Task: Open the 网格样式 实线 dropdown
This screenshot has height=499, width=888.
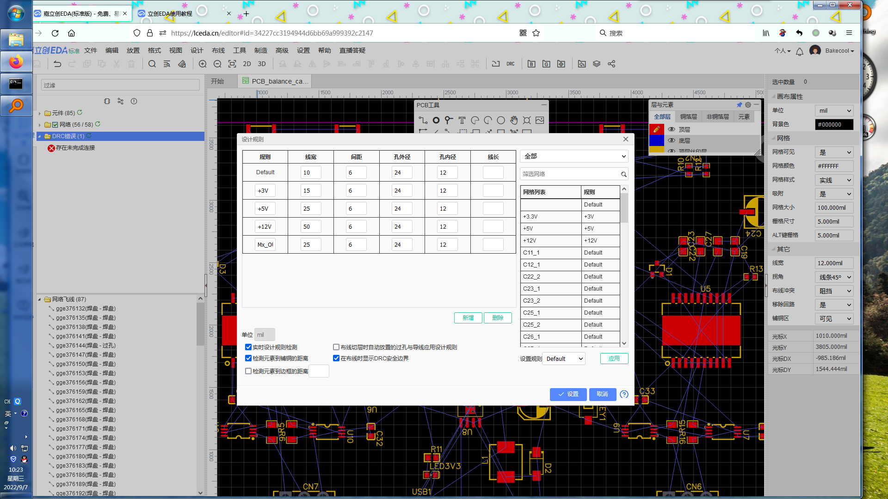Action: click(834, 180)
